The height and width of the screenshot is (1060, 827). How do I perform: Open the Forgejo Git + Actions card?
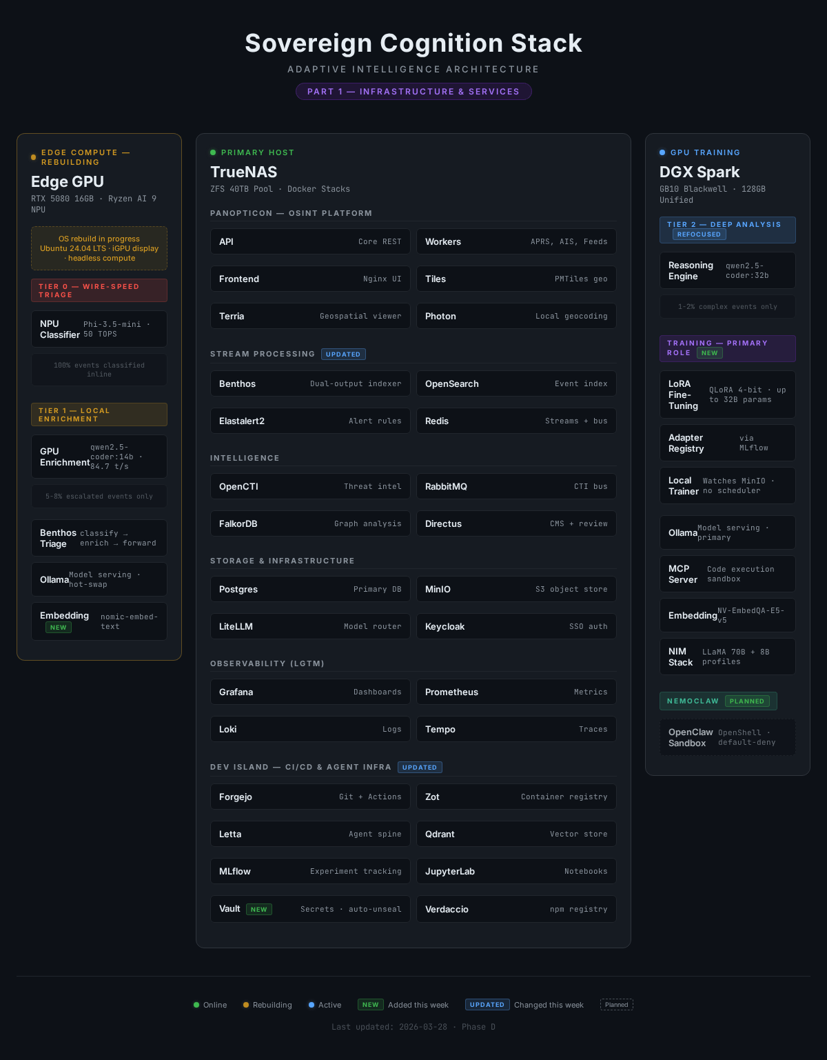[x=310, y=797]
